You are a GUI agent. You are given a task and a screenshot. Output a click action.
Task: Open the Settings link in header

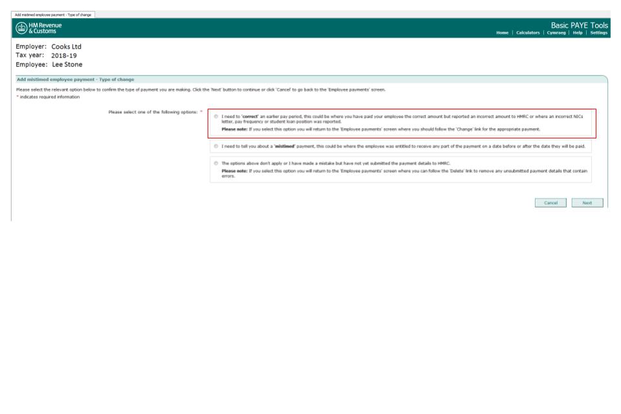(598, 33)
